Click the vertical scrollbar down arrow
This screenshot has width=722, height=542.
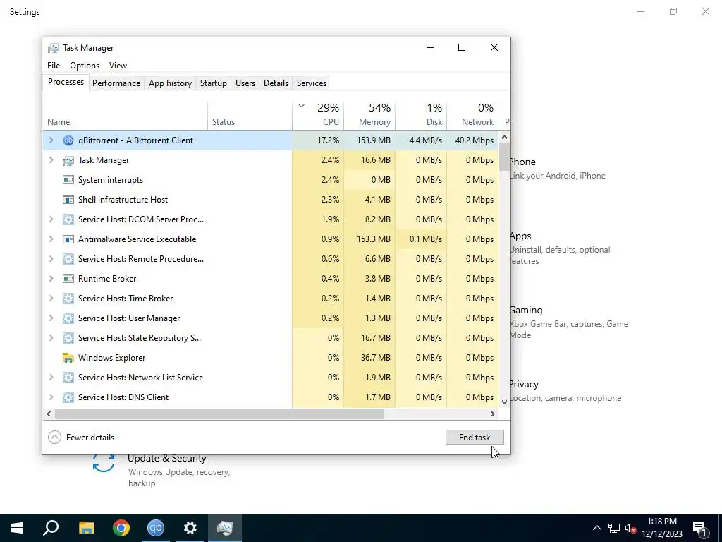[504, 402]
